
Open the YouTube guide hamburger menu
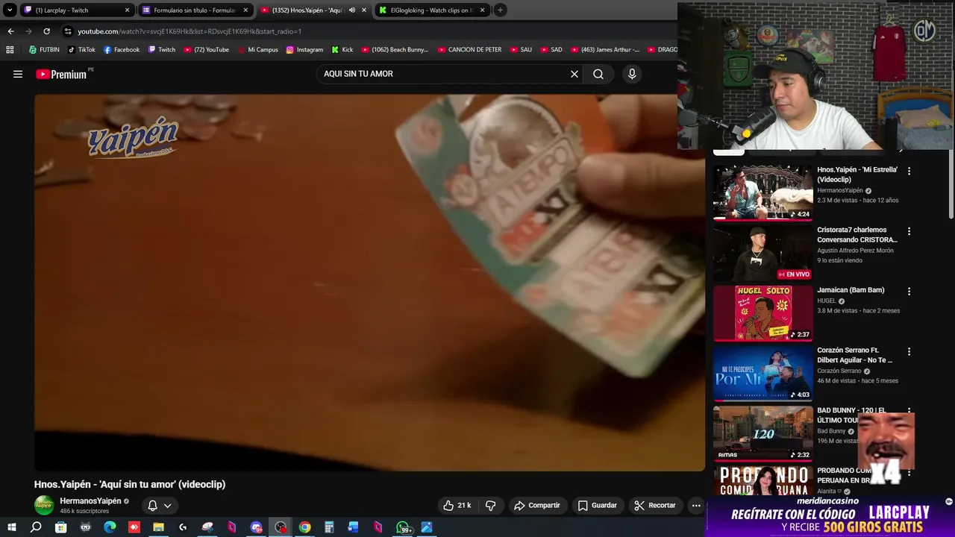(18, 74)
